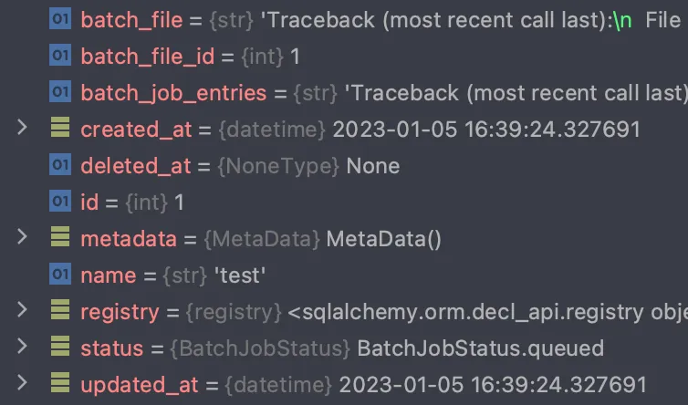Select the batch_file variable name

coord(131,20)
